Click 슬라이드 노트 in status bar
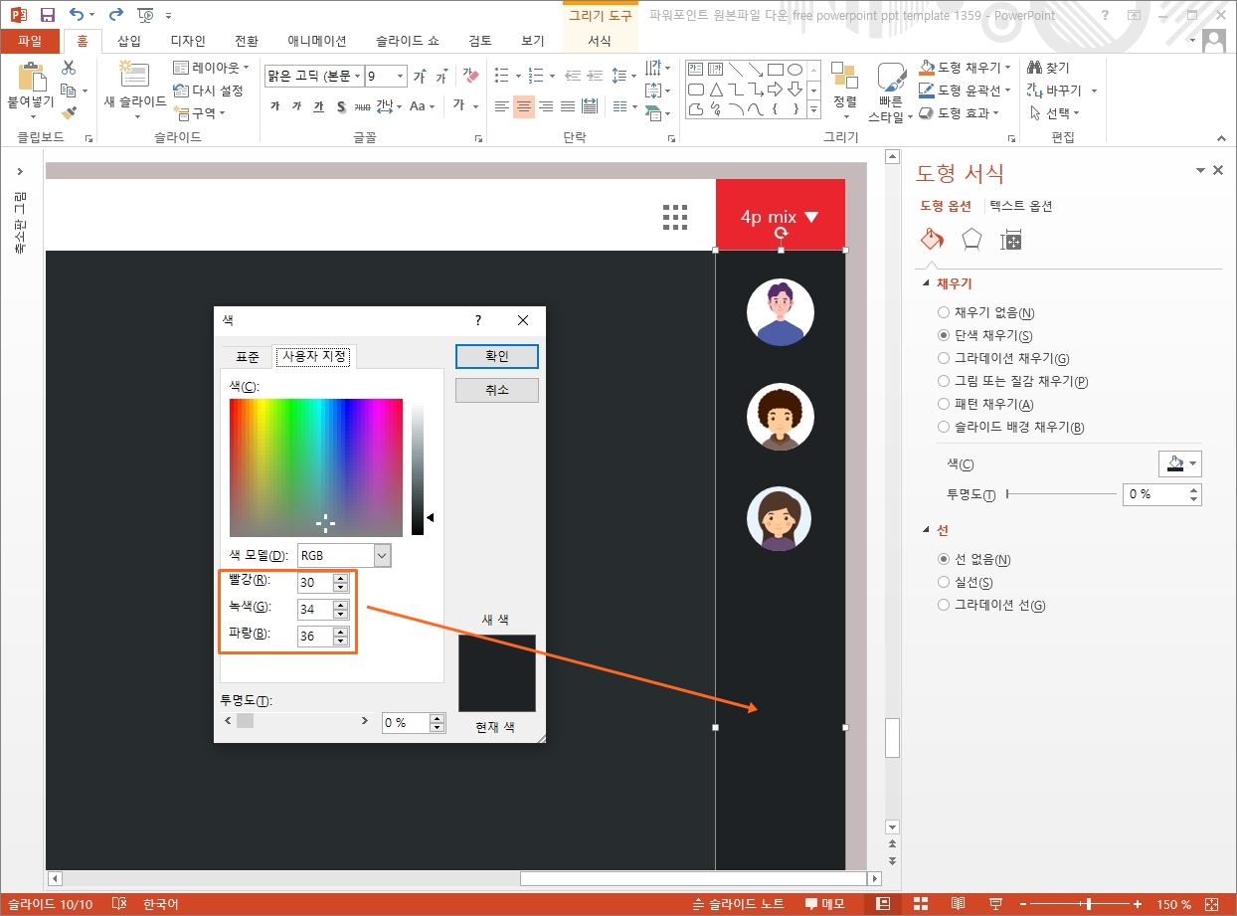The width and height of the screenshot is (1237, 916). tap(738, 904)
